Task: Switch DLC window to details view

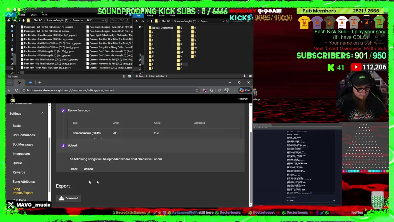Action: [124, 76]
